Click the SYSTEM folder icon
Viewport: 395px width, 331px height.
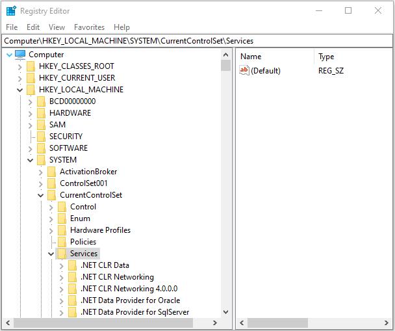[41, 160]
